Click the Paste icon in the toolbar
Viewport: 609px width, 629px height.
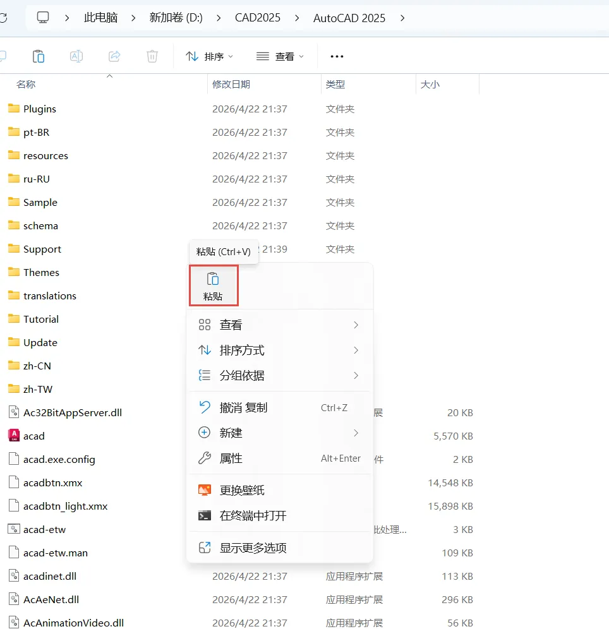[39, 56]
